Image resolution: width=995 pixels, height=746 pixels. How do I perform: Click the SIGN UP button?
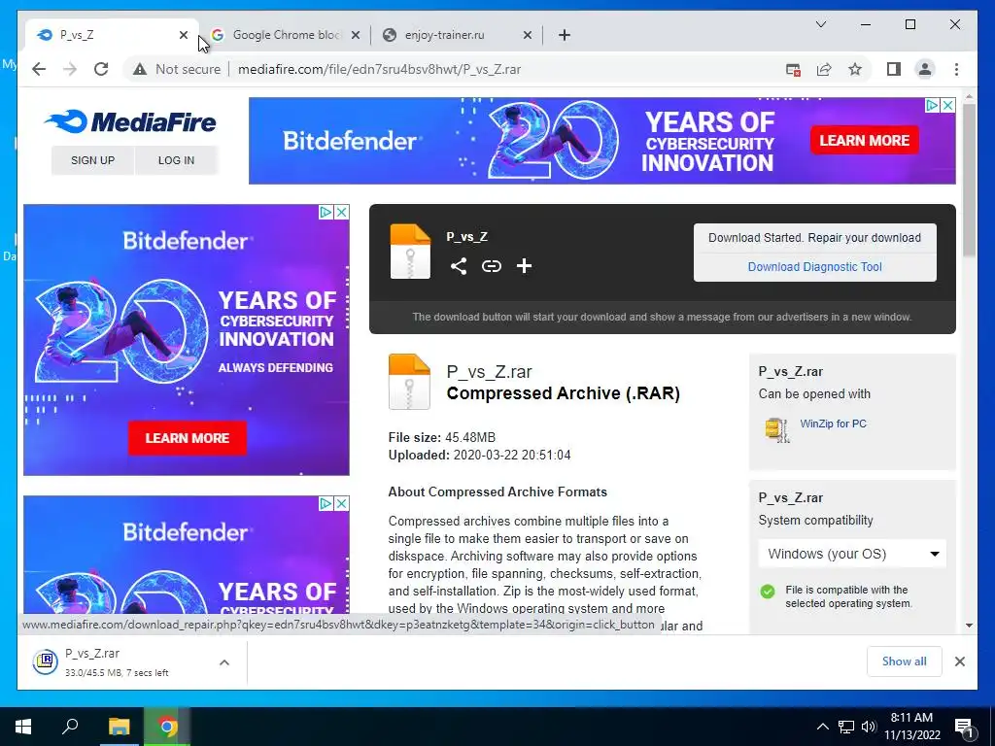[92, 160]
